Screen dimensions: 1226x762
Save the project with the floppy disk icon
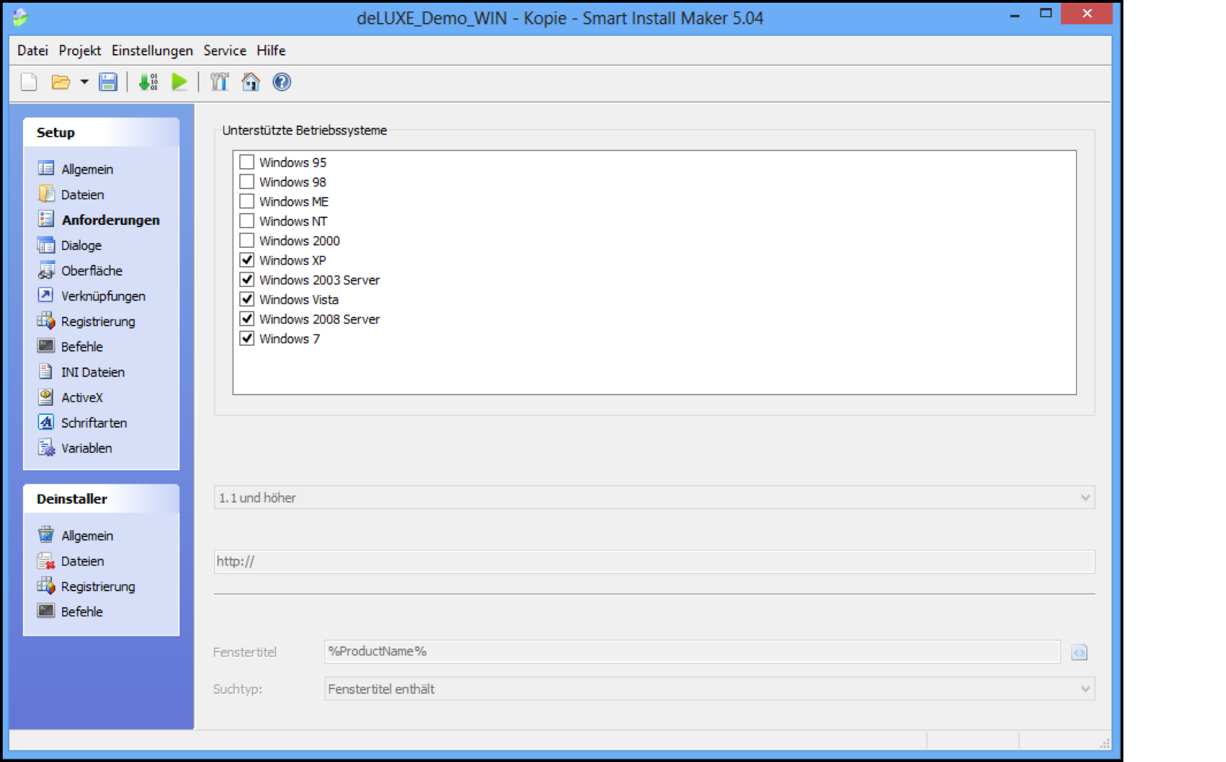click(108, 82)
